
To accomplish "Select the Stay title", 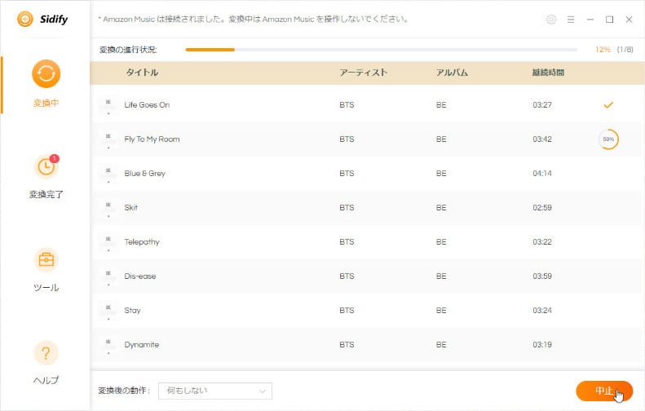I will (132, 310).
